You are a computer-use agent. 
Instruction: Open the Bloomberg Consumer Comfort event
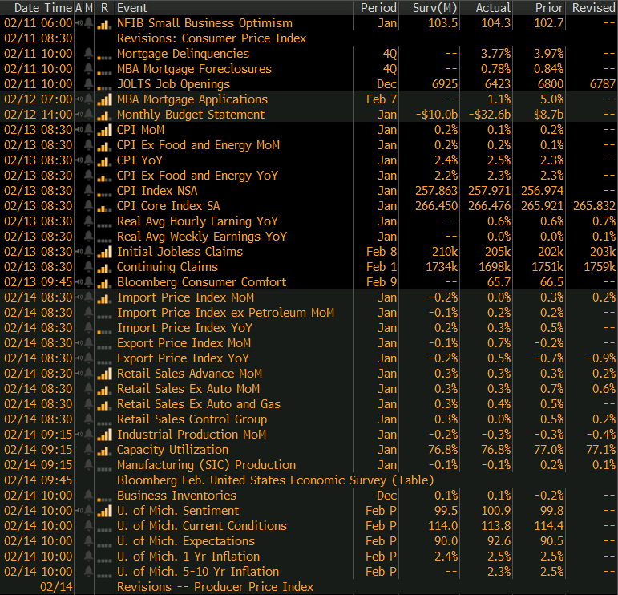pos(201,282)
